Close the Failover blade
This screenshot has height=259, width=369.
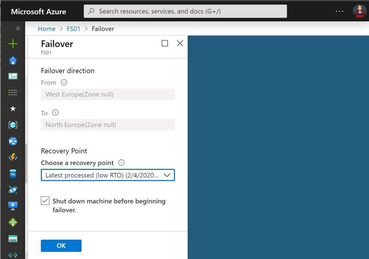pos(180,43)
